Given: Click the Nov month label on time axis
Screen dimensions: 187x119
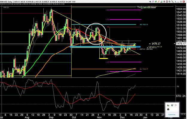Looking at the screenshot, I should pyautogui.click(x=99, y=117).
